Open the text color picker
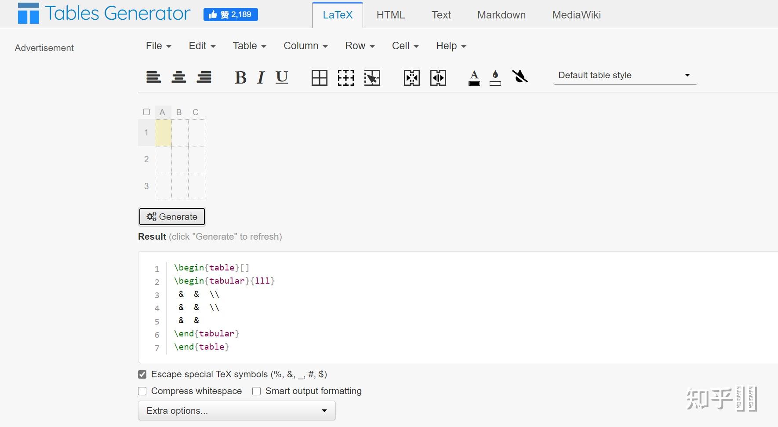 pos(474,78)
